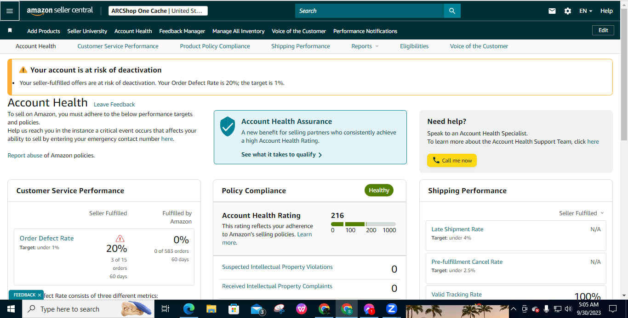Open the settings gear icon
628x318 pixels.
(x=568, y=11)
